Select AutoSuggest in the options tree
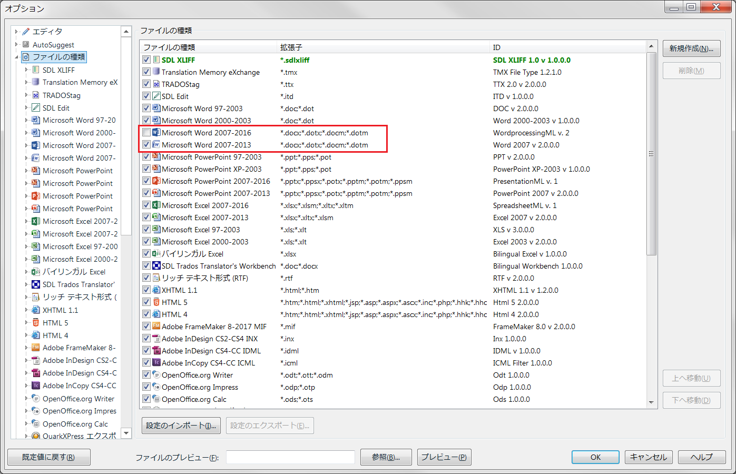Screen dimensions: 736x474 click(x=53, y=45)
